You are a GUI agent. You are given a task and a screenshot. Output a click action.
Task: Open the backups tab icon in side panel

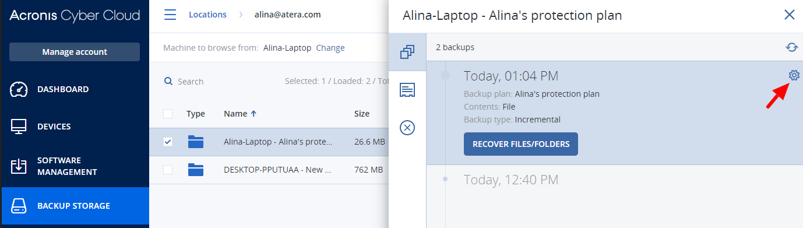407,52
